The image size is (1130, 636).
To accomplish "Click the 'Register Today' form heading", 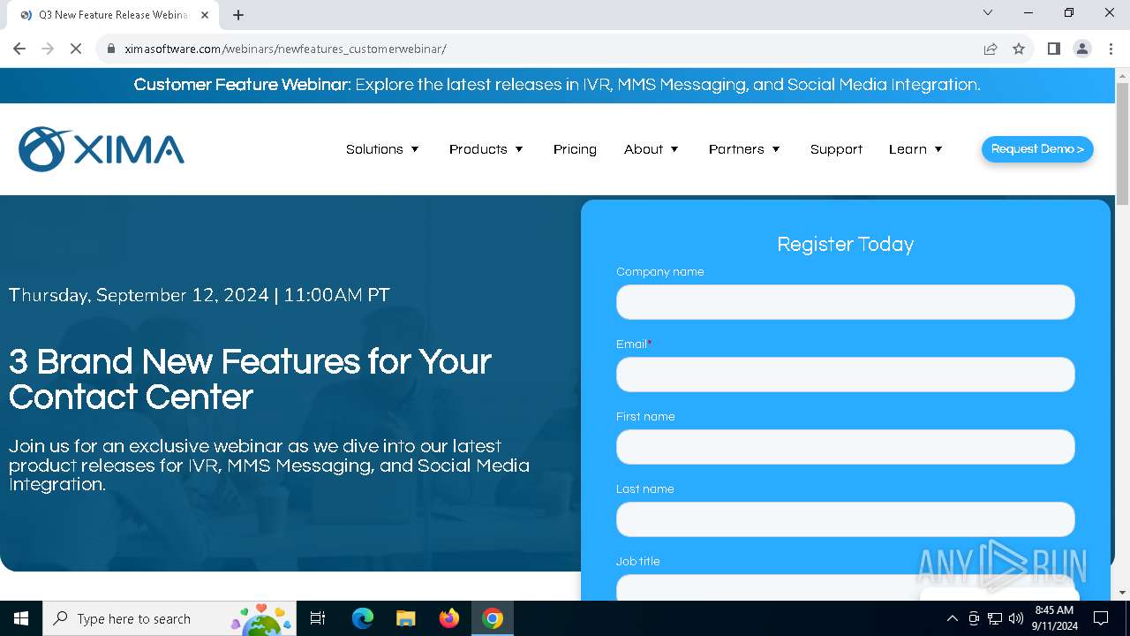I will [845, 244].
